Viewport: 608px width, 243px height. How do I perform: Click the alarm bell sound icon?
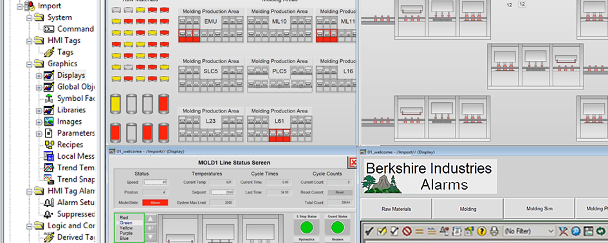tap(445, 231)
